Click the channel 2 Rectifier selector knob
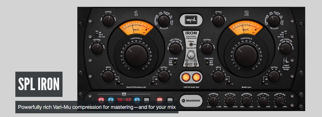Image resolution: width=322 pixels, height=117 pixels. point(274,21)
